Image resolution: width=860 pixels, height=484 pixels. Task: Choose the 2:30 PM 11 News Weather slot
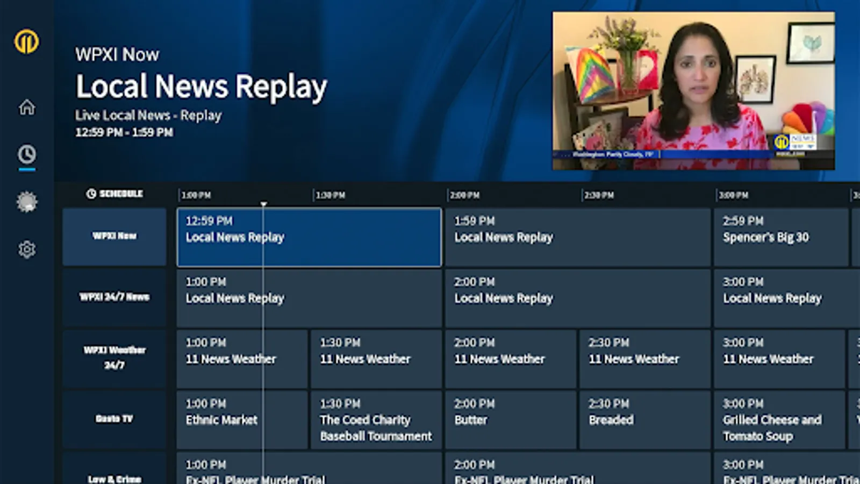645,359
